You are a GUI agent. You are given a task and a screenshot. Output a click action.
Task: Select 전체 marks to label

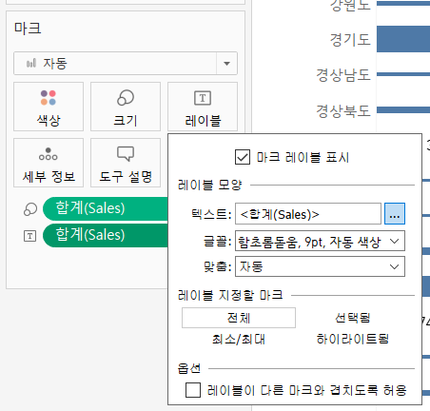(x=239, y=318)
